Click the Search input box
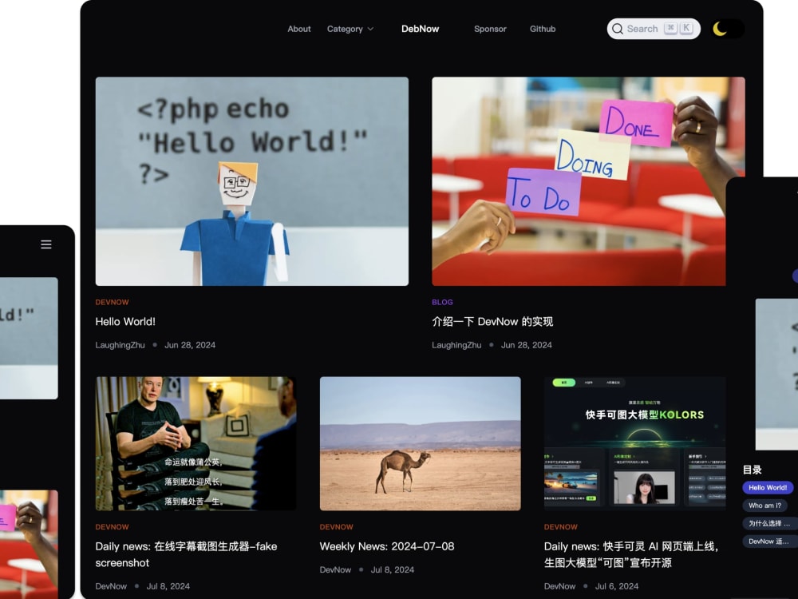 (x=654, y=29)
